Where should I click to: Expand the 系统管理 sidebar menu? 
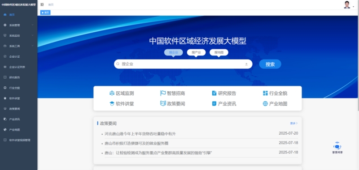coord(18,25)
